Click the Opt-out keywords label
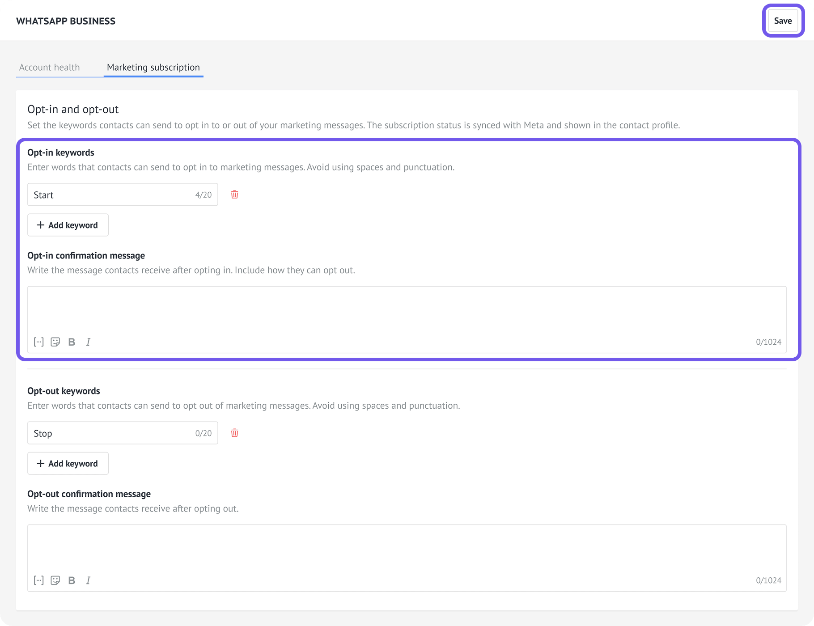 coord(64,391)
